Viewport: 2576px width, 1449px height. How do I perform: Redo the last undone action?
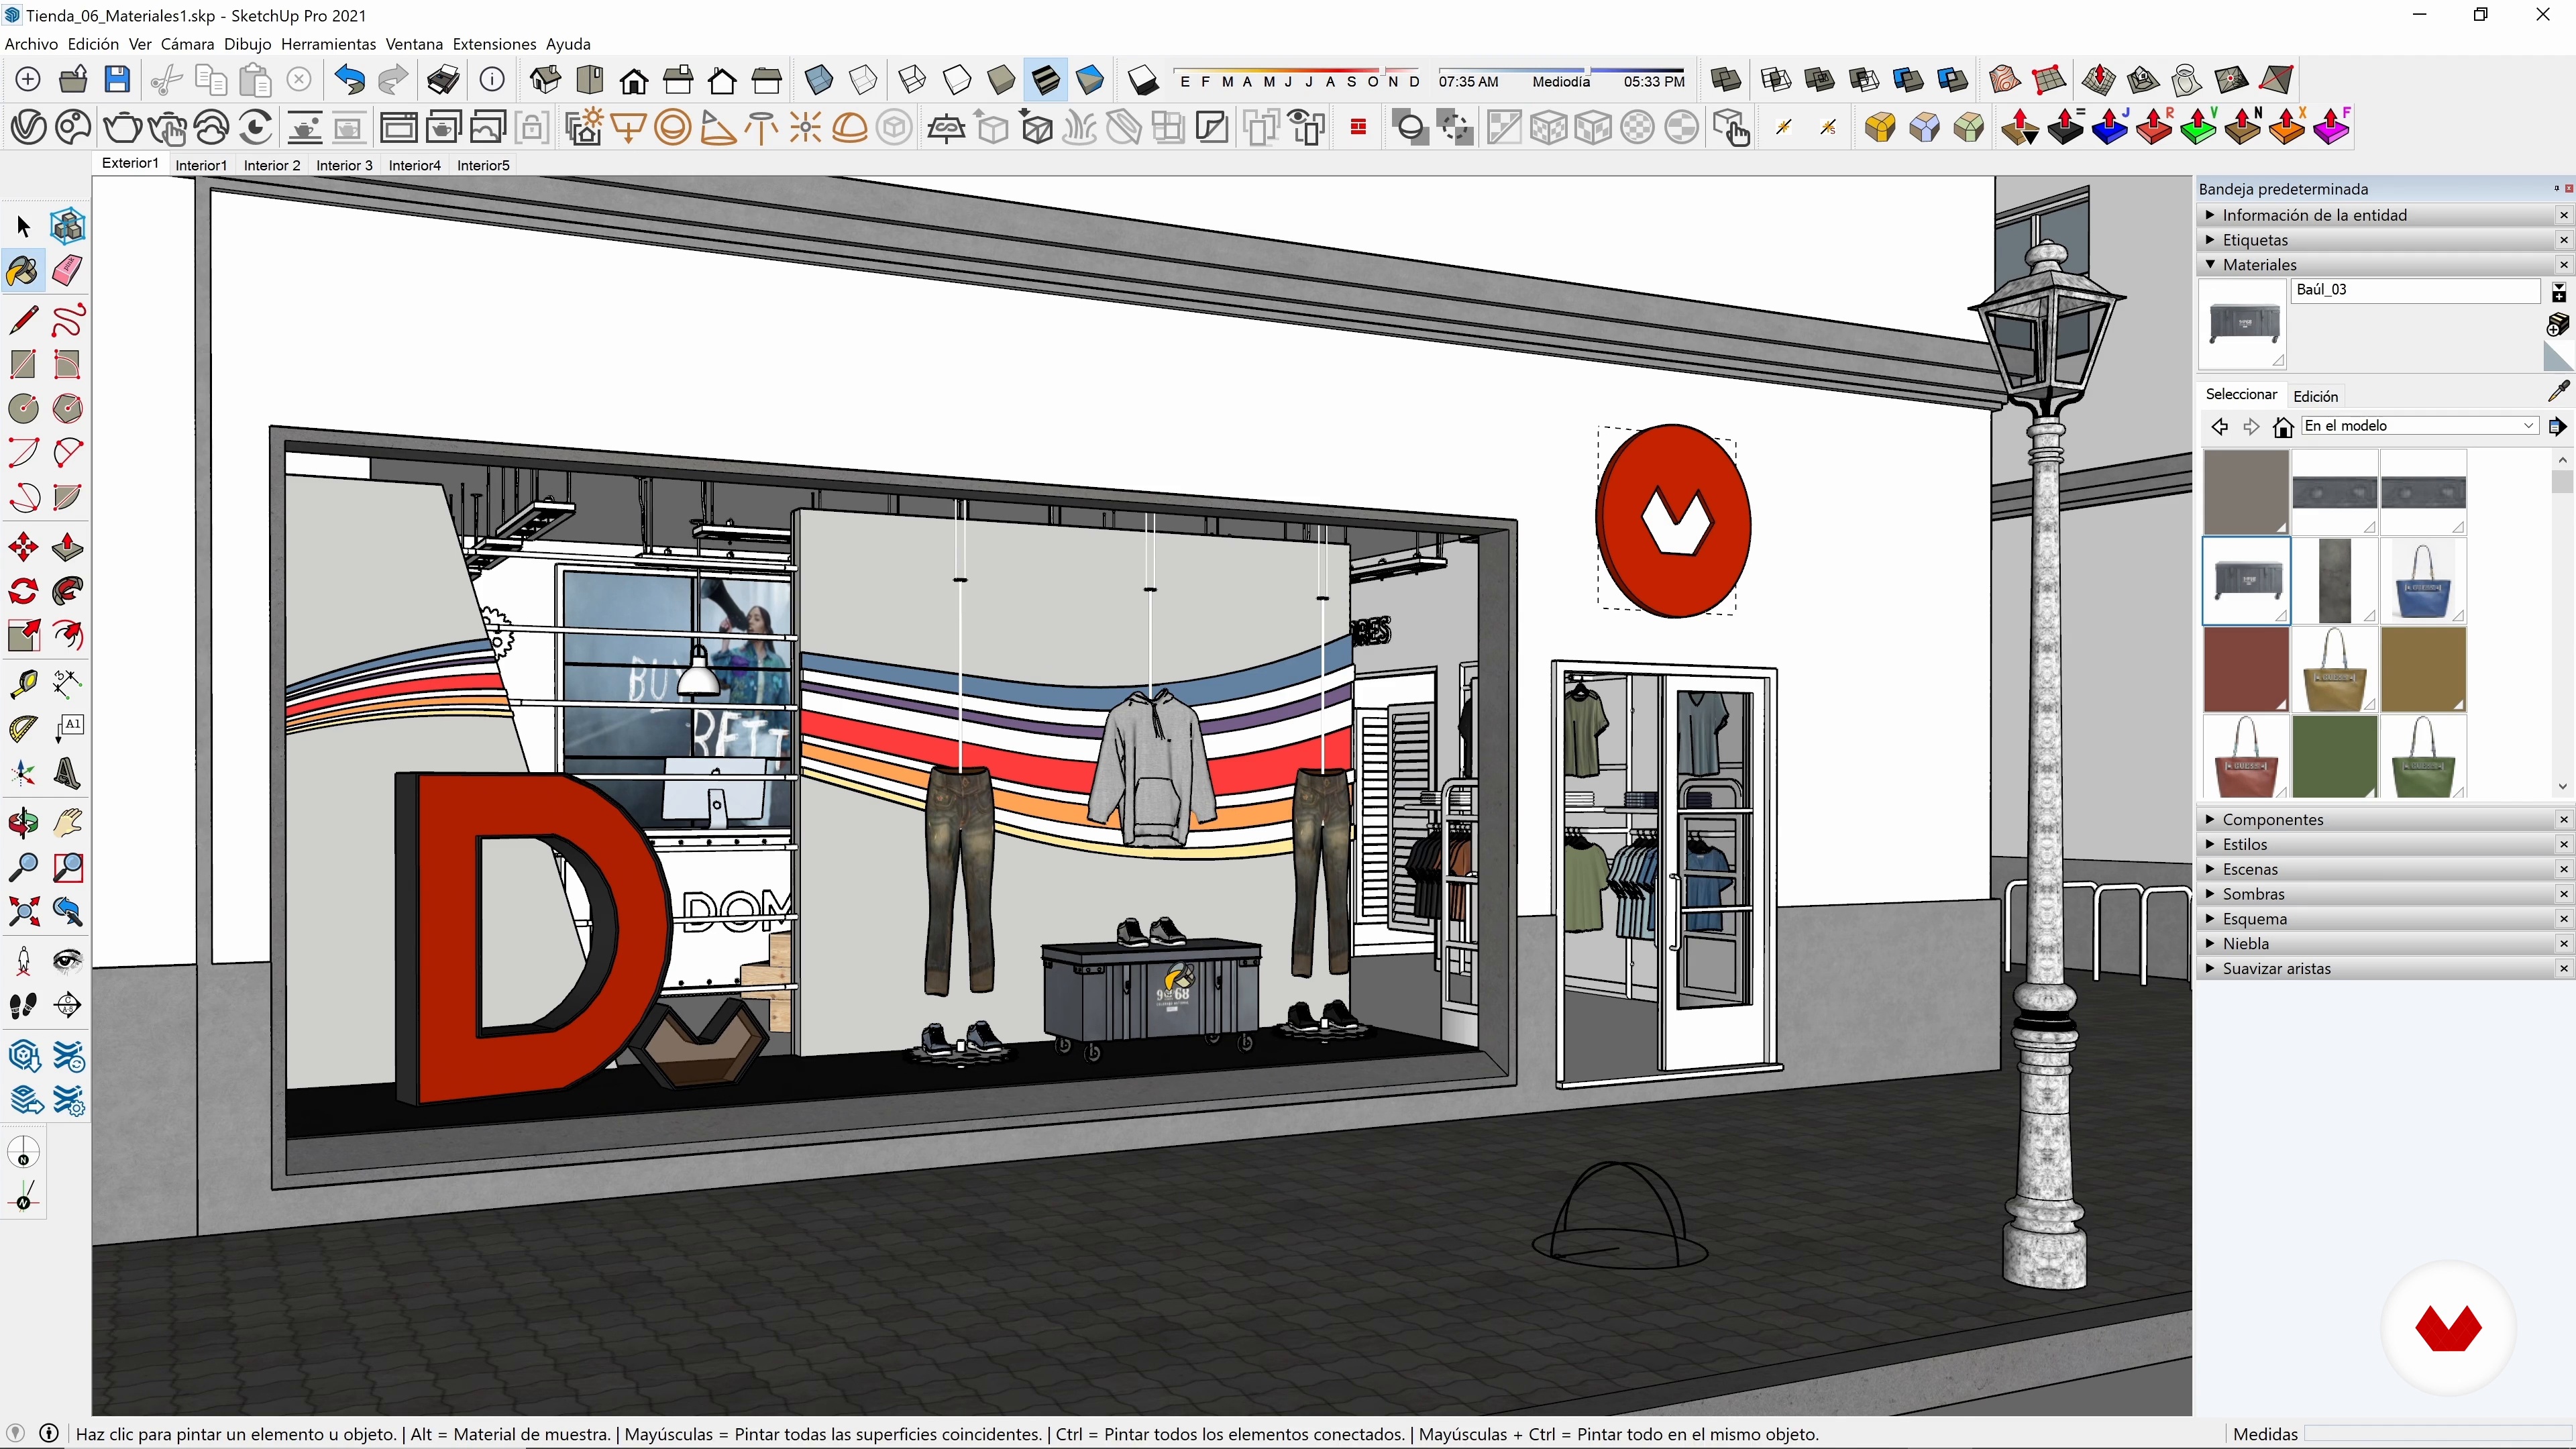point(393,79)
